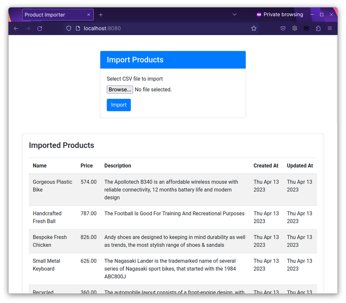Click the M-logo extension icon
Image resolution: width=346 pixels, height=303 pixels.
[306, 28]
